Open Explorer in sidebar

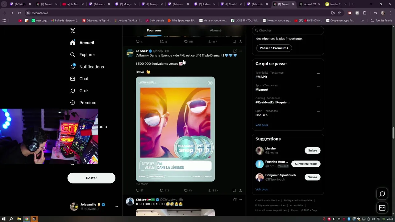coord(83,55)
